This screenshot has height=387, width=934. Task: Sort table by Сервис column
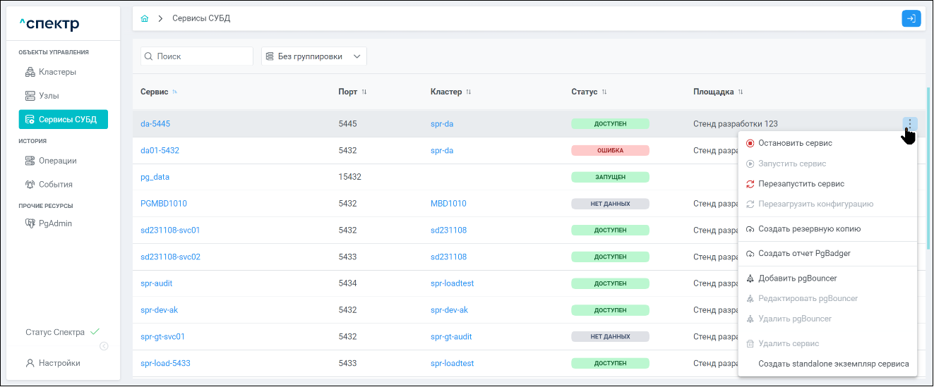point(174,92)
